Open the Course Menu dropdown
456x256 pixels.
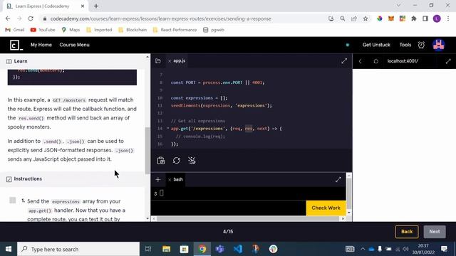pos(74,45)
